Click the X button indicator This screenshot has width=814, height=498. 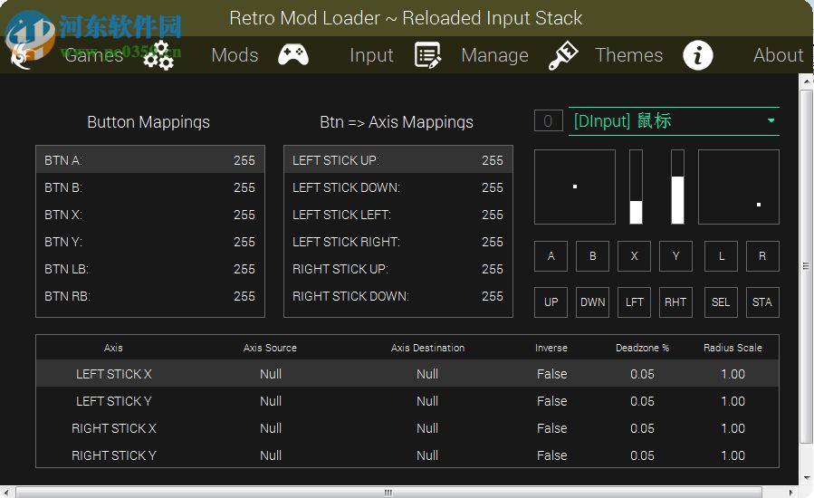634,256
